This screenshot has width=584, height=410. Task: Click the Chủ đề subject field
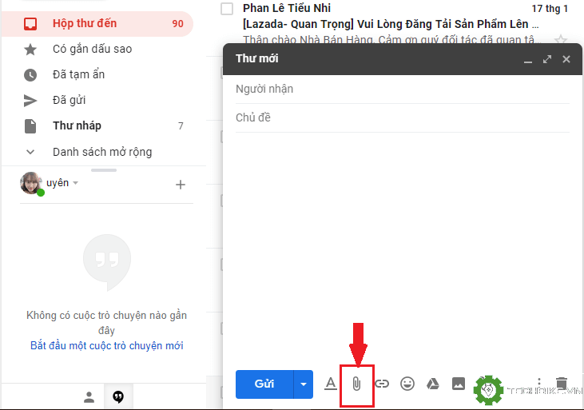point(402,117)
